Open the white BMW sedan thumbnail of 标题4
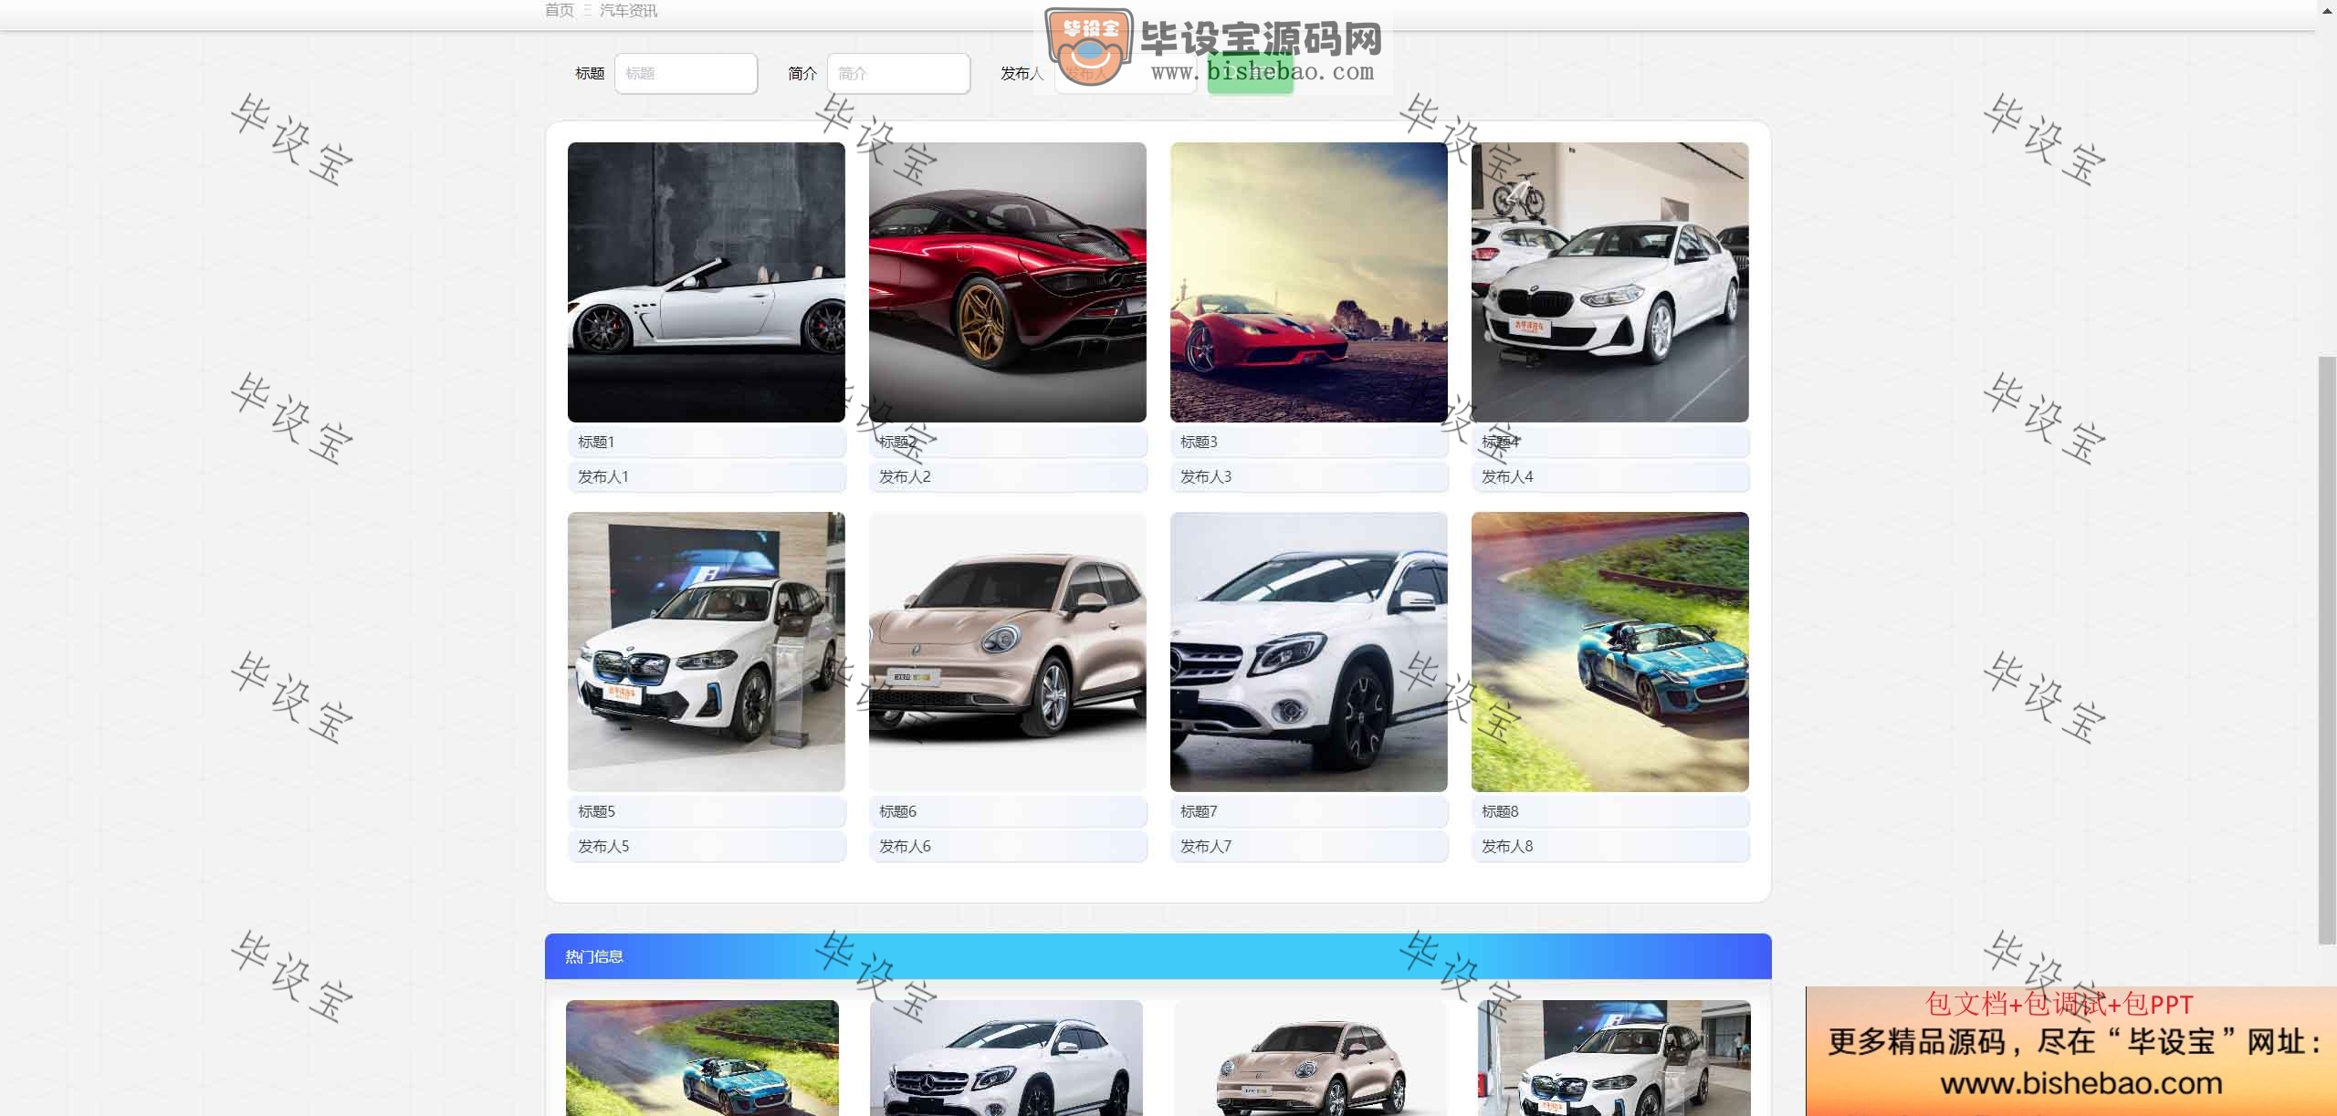 click(1609, 282)
